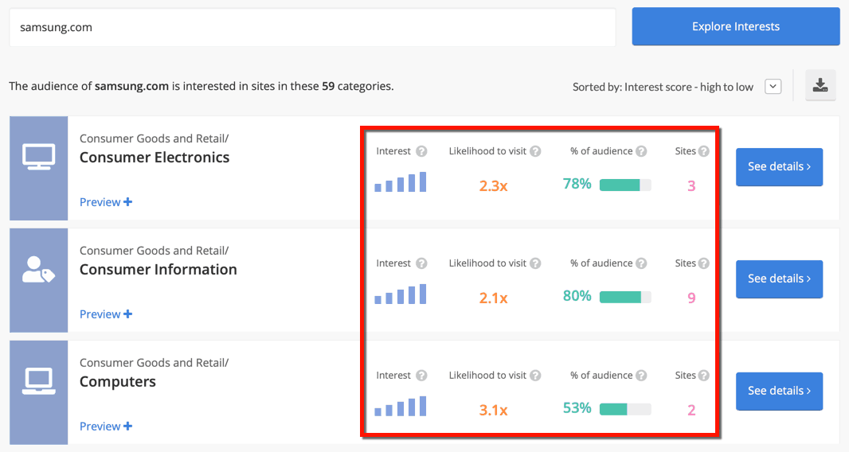Click the Consumer Information category title
The width and height of the screenshot is (849, 452).
[x=158, y=270]
